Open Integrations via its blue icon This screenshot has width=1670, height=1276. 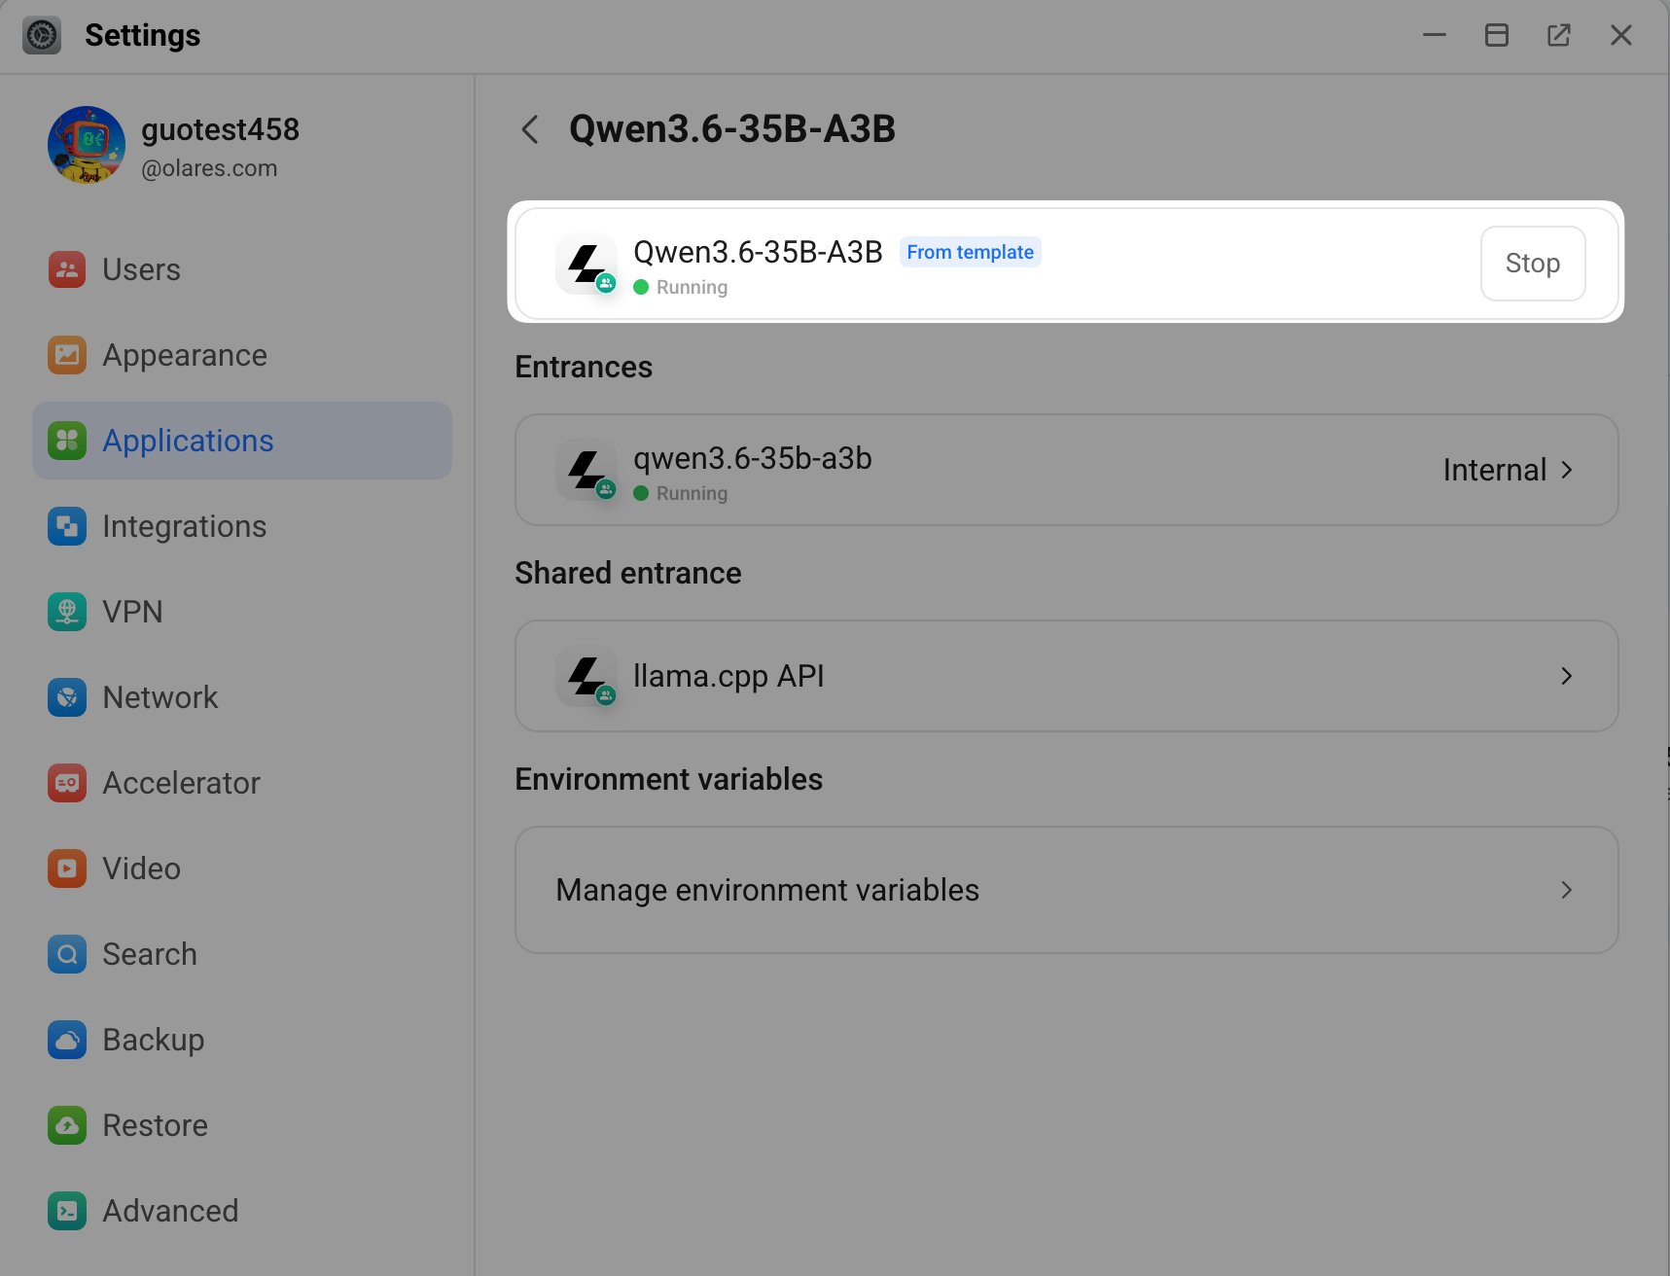(67, 526)
